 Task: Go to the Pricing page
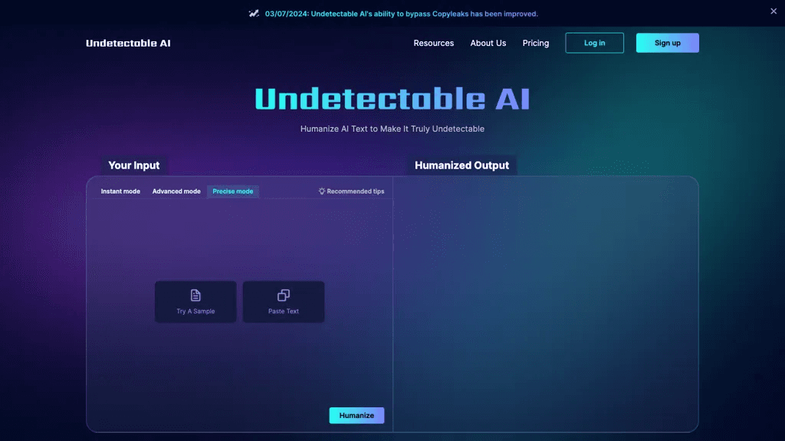tap(536, 43)
